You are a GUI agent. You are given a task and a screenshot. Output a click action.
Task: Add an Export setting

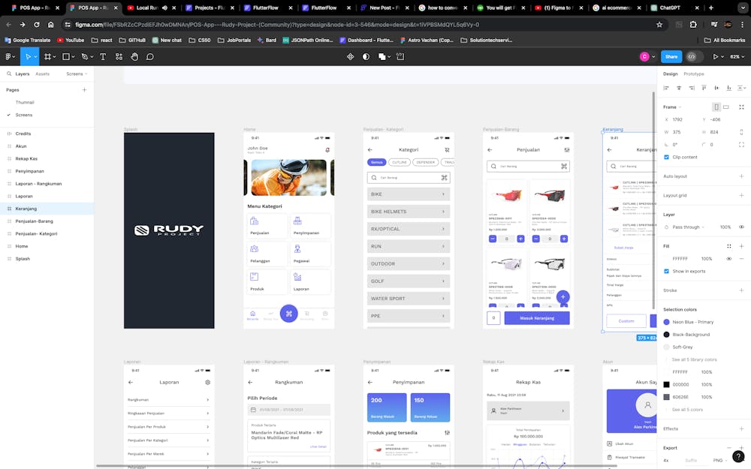[x=741, y=447]
